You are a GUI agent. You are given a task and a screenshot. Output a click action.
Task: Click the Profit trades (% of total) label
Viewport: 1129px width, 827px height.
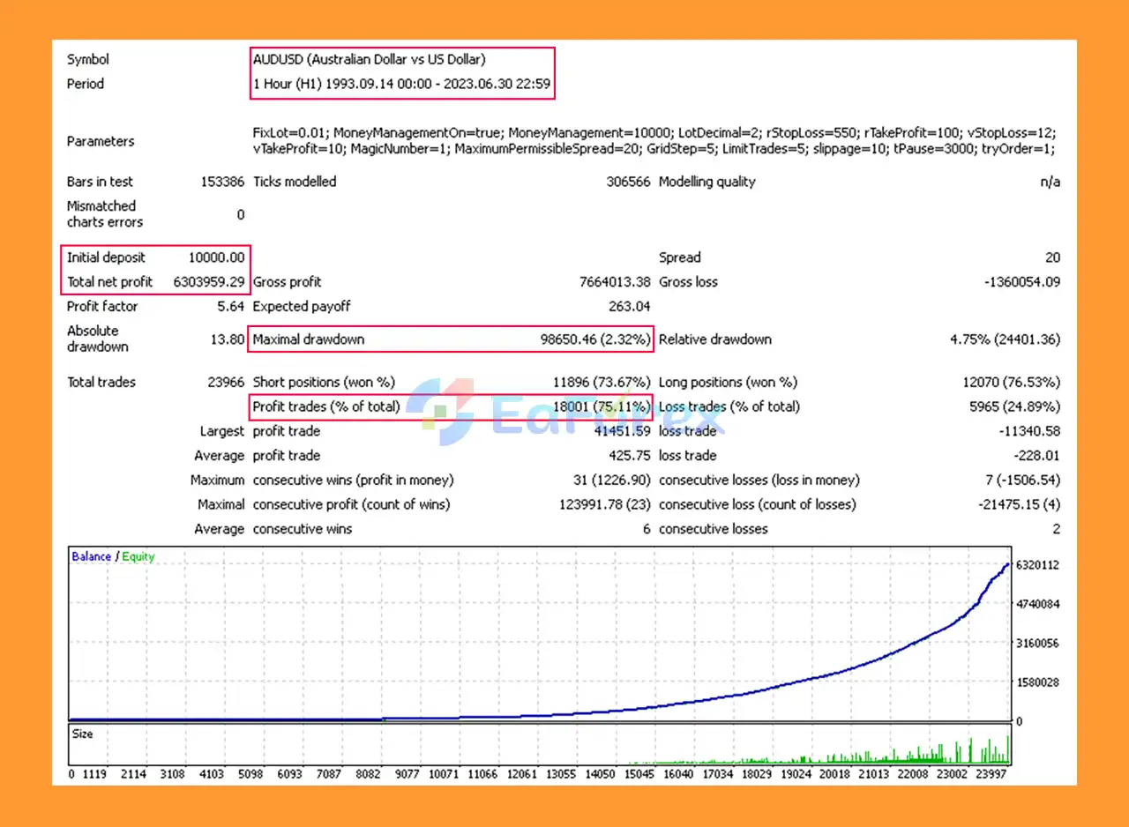click(x=325, y=406)
